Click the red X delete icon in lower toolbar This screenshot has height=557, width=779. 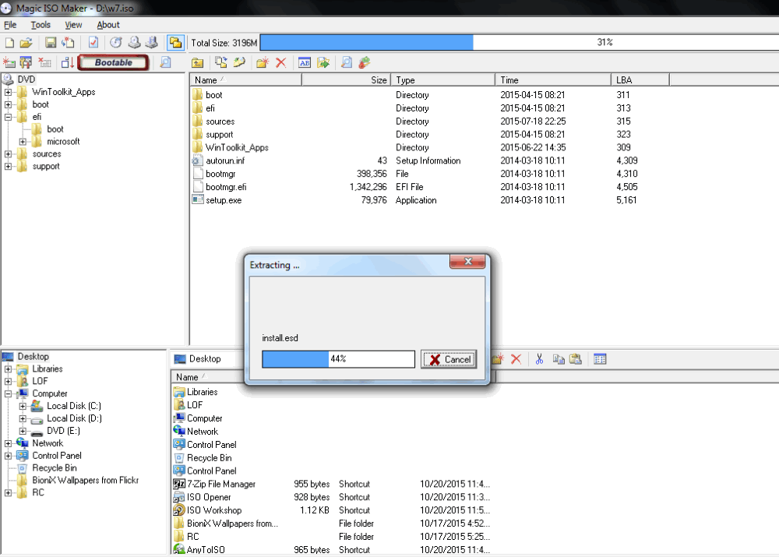(x=516, y=359)
